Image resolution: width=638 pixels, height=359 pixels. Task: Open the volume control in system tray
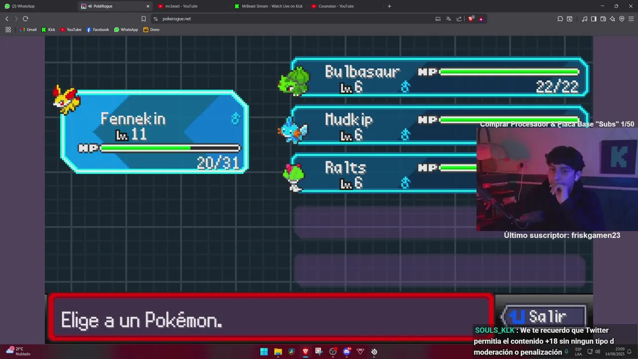598,352
